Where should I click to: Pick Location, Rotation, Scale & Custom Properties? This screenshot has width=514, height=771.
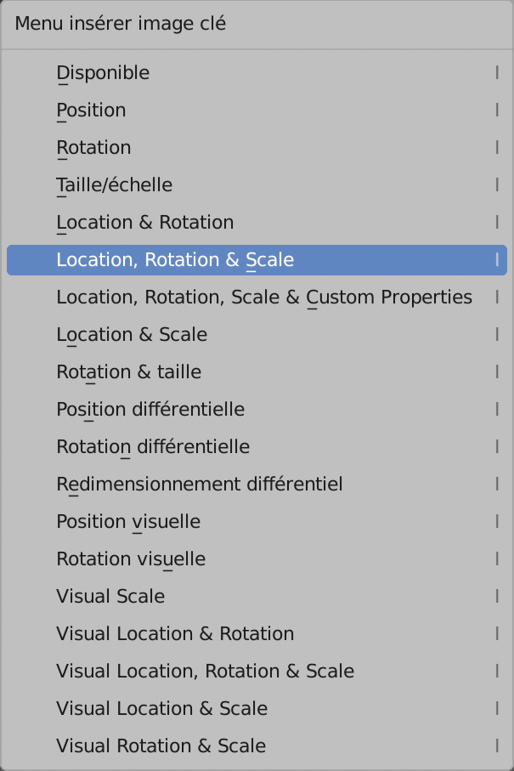(x=263, y=298)
